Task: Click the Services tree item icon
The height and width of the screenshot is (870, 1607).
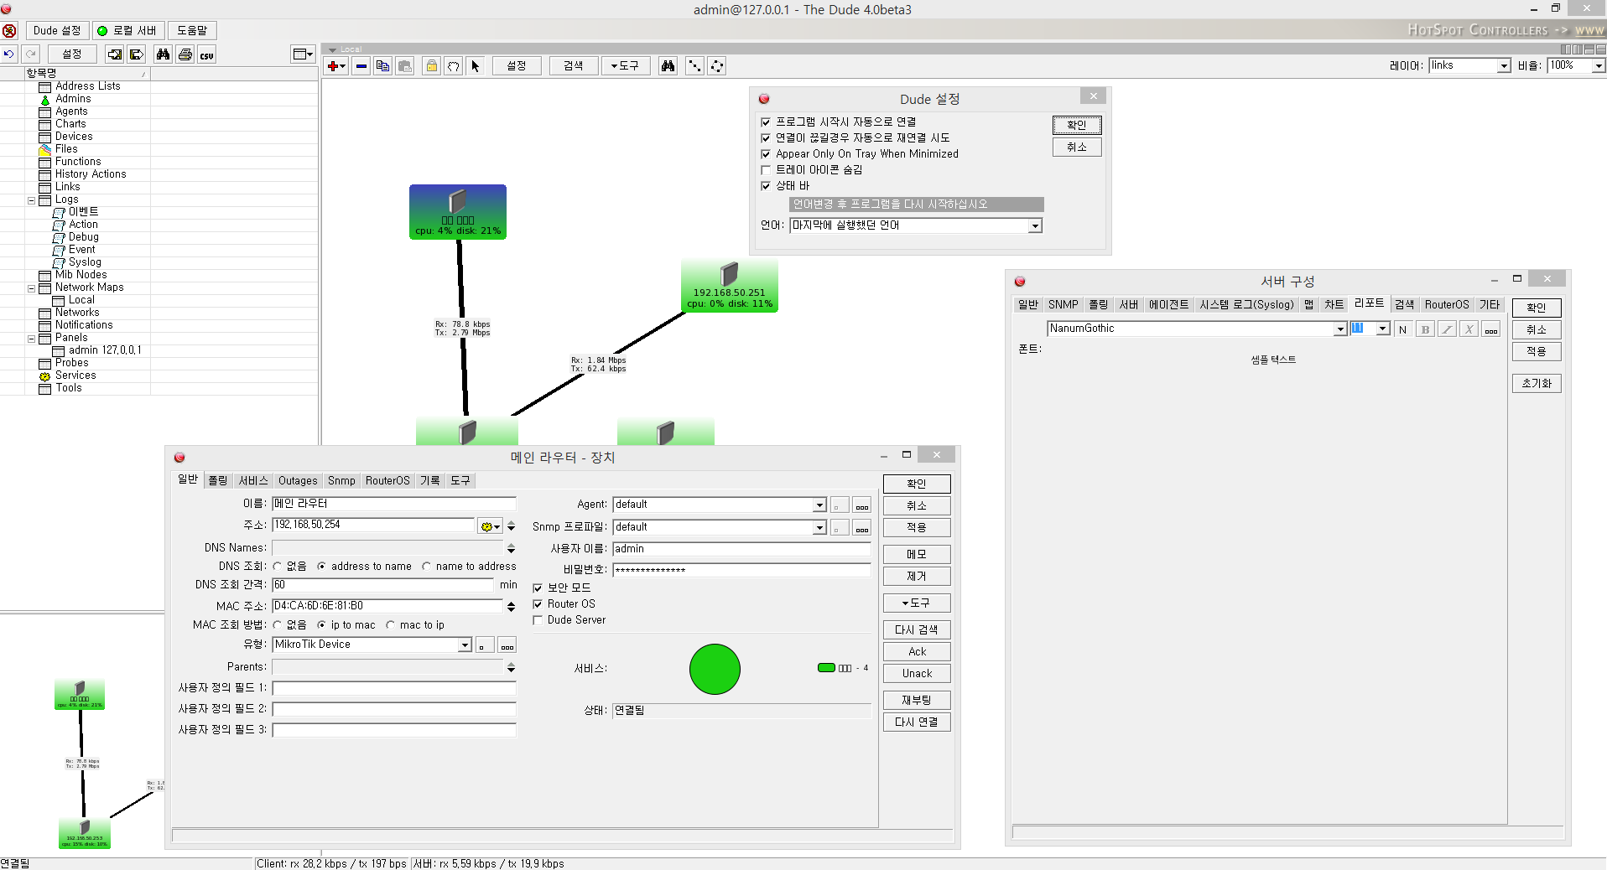Action: point(45,376)
